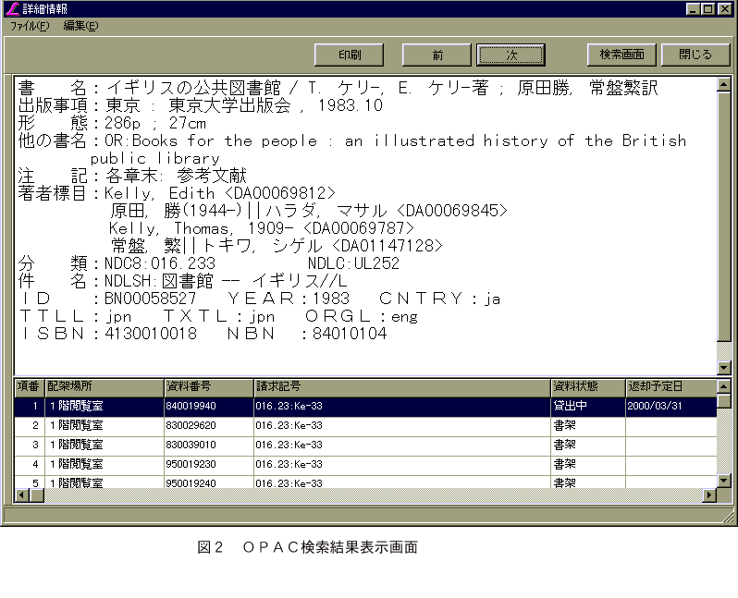This screenshot has width=738, height=598.
Task: Click author heading Kelly, Edith
Action: 159,193
